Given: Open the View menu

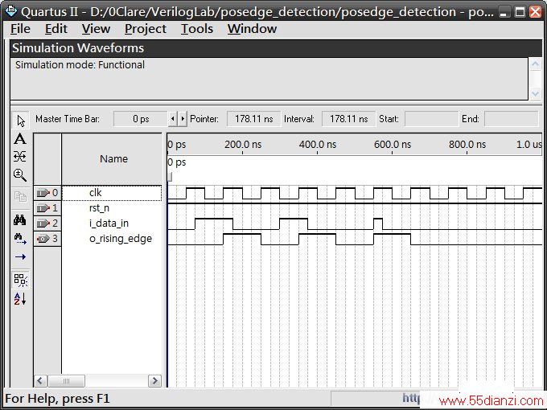Looking at the screenshot, I should 96,29.
